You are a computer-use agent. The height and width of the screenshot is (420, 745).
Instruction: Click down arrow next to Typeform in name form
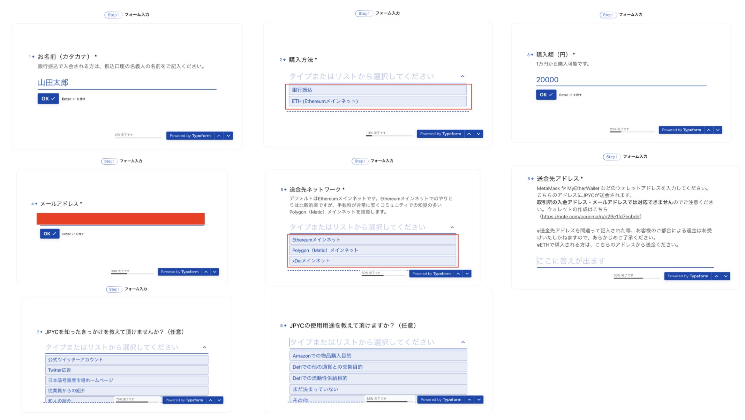pyautogui.click(x=228, y=136)
